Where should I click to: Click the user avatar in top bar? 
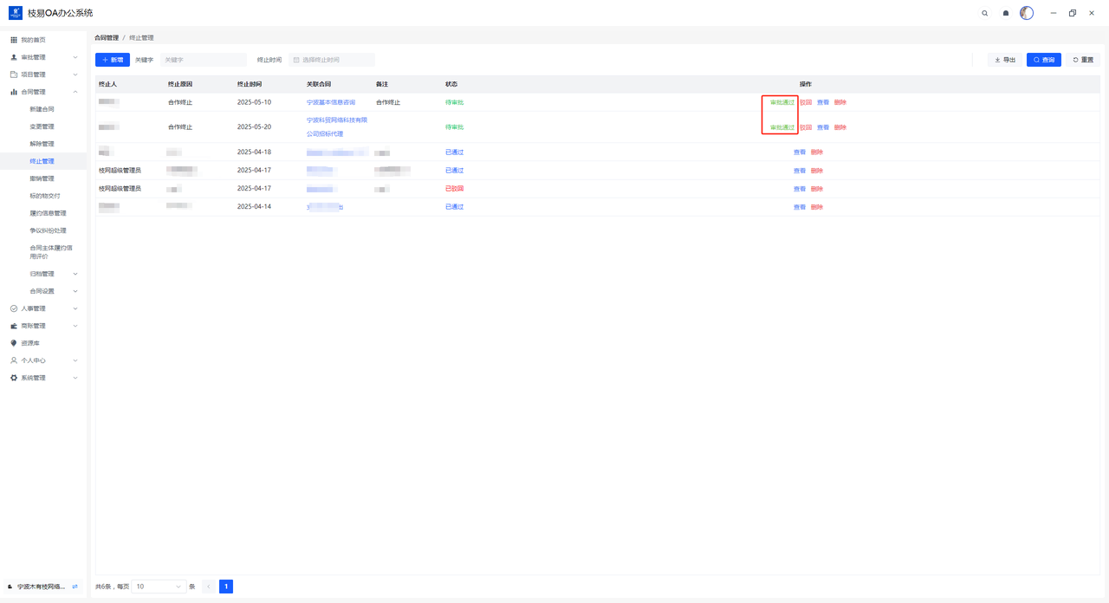click(x=1027, y=13)
